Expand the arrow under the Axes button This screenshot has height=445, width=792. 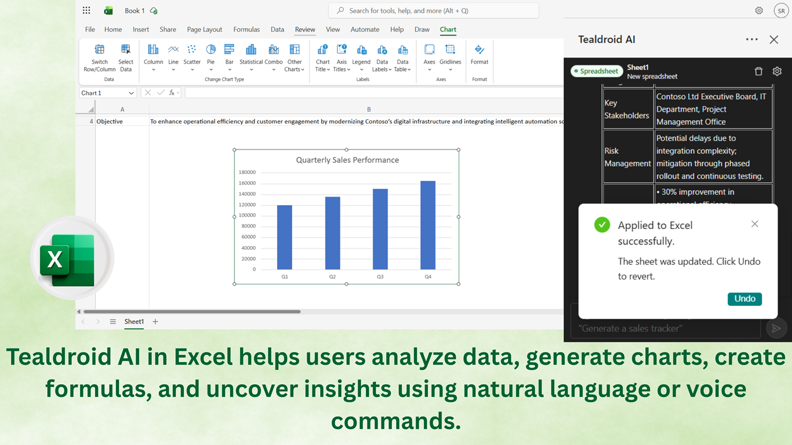click(x=430, y=70)
